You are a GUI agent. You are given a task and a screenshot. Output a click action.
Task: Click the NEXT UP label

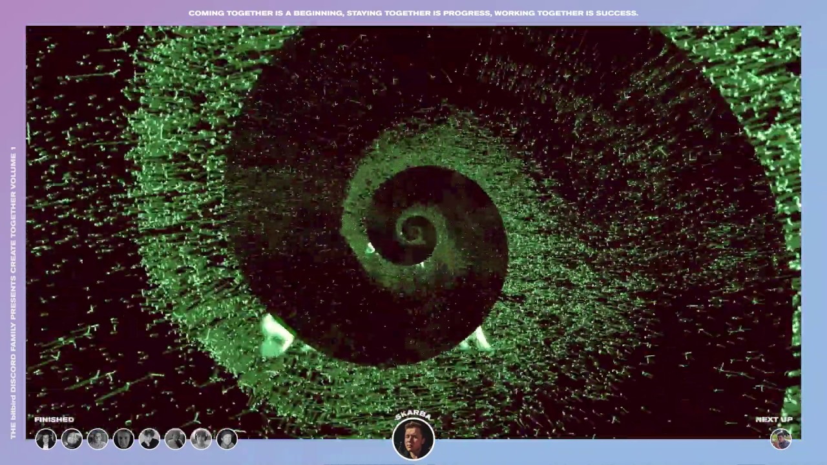pos(774,420)
